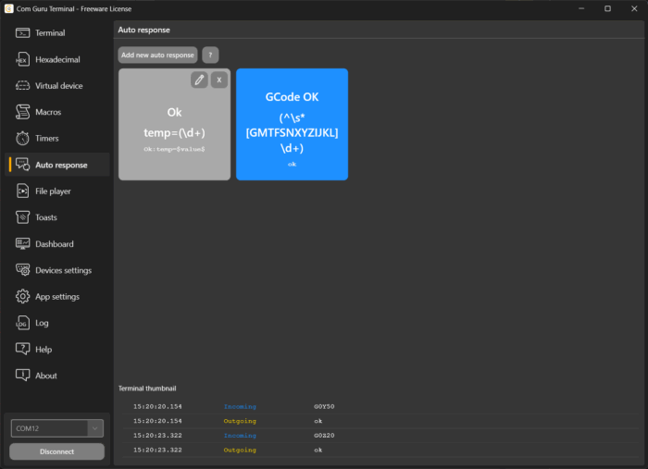Edit the Ok auto response with pencil icon
648x469 pixels.
pyautogui.click(x=199, y=80)
